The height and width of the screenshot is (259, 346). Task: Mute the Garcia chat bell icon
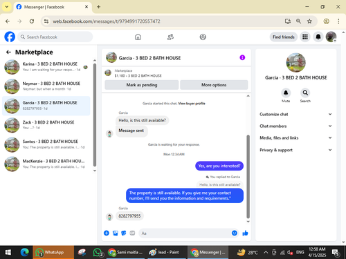286,93
